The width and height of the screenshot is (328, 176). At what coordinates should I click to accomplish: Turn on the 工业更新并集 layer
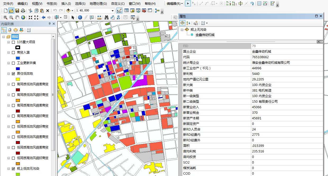pos(13,63)
